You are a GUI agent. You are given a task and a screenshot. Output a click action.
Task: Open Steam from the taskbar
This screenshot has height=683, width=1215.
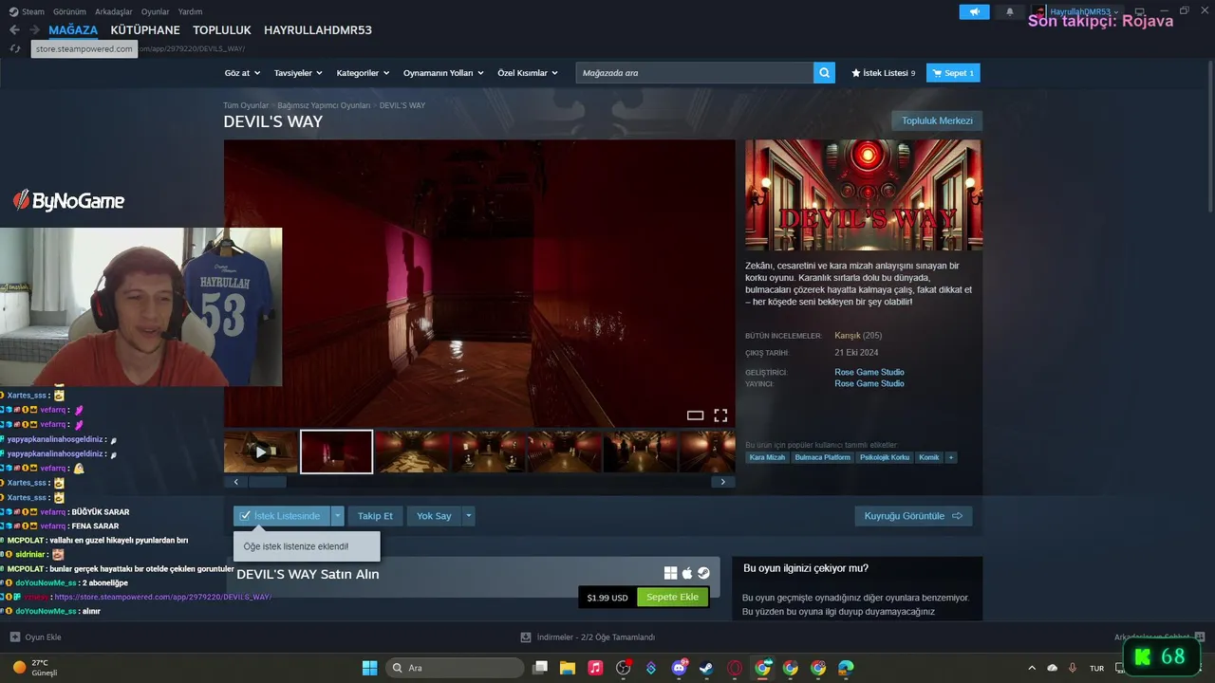pyautogui.click(x=707, y=668)
